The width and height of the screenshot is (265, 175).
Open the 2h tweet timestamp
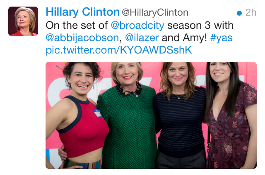pos(251,12)
